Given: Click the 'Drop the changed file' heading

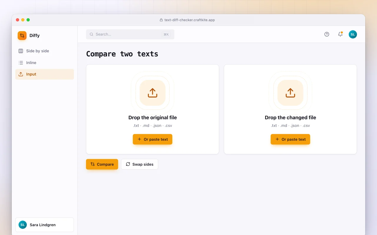Looking at the screenshot, I should (x=290, y=117).
